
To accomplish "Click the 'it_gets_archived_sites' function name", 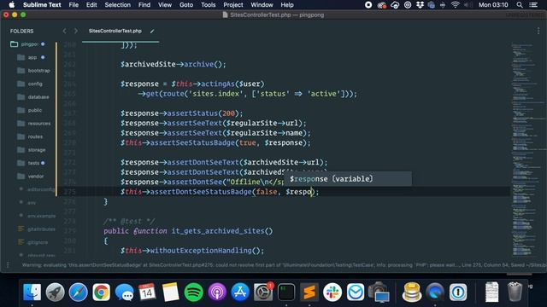I will (219, 231).
